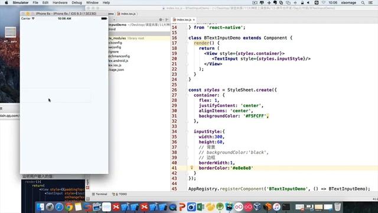Open the Edit menu
The height and width of the screenshot is (213, 378).
[45, 2]
